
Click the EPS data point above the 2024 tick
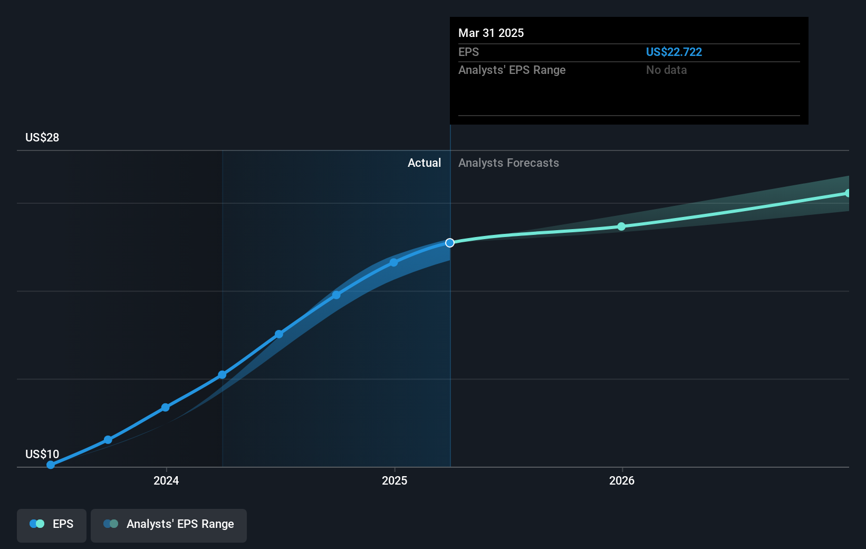(x=166, y=408)
